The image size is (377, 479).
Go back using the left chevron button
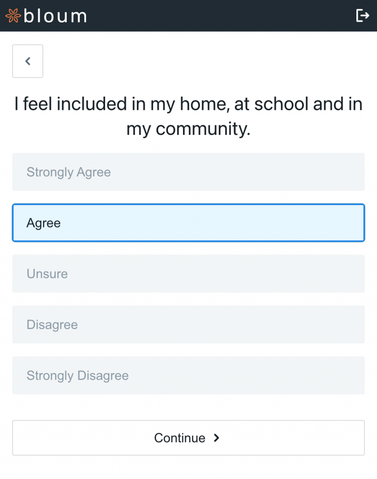(27, 61)
